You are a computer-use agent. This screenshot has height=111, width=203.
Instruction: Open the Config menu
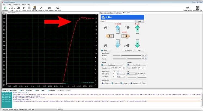point(9,5)
